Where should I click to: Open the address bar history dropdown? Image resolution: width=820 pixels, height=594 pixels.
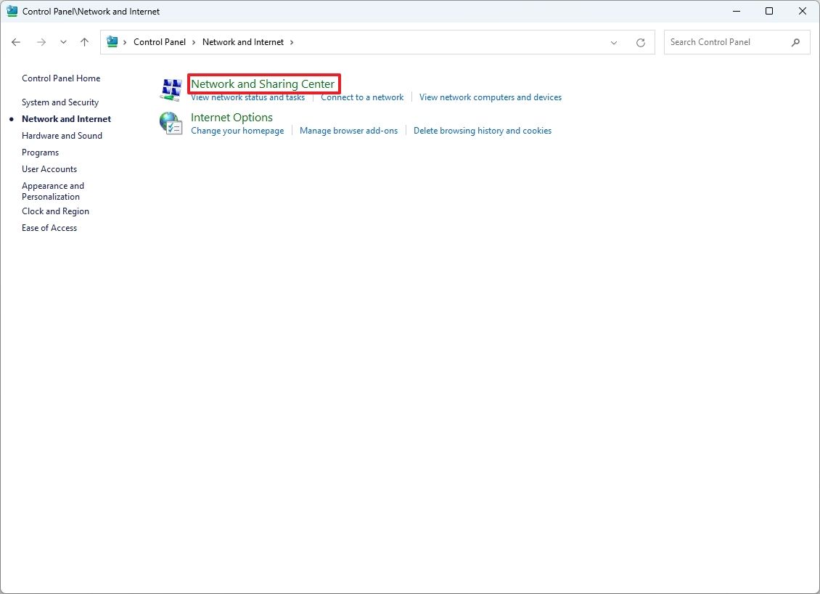[613, 42]
